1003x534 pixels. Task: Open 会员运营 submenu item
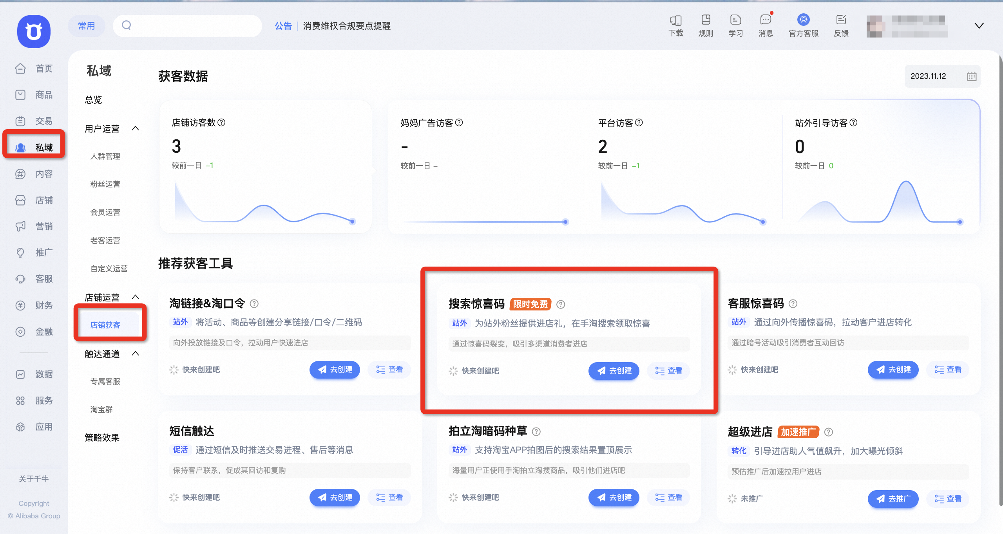[x=105, y=212]
